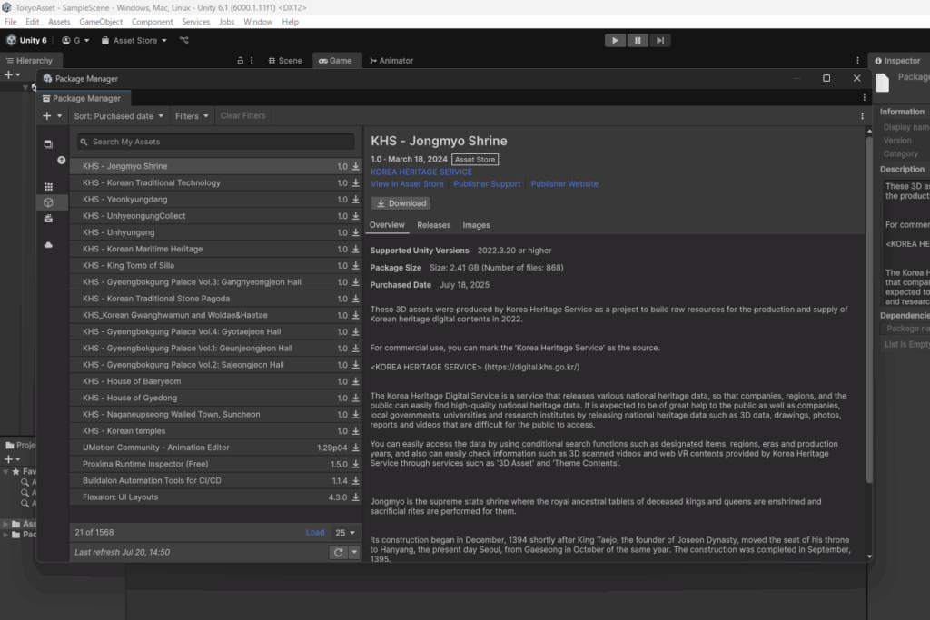The height and width of the screenshot is (620, 930).
Task: Switch to the Releases tab
Action: 433,225
